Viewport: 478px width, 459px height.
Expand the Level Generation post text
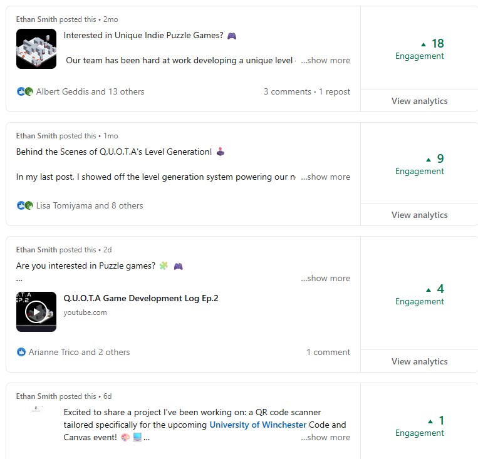325,177
